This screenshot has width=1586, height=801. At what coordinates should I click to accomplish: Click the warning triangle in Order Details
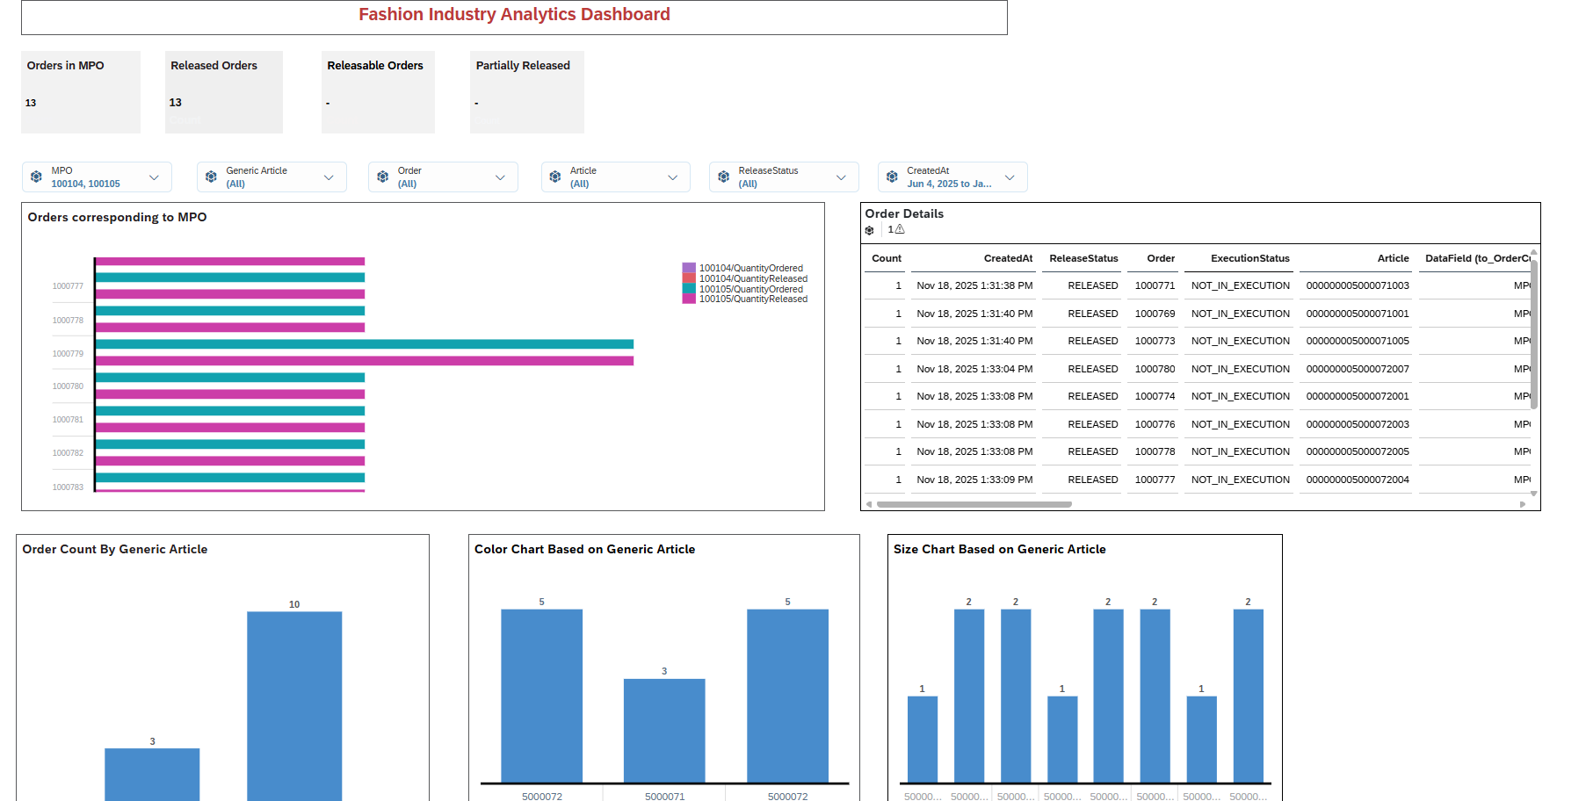(x=899, y=229)
